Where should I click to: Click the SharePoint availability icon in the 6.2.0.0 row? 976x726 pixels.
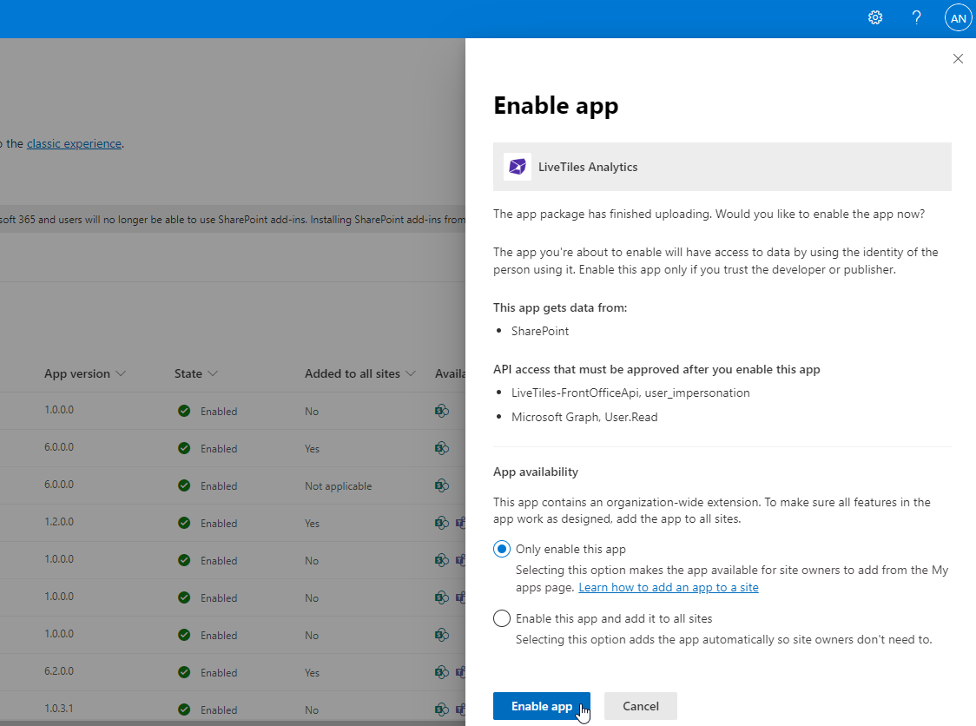click(x=442, y=672)
